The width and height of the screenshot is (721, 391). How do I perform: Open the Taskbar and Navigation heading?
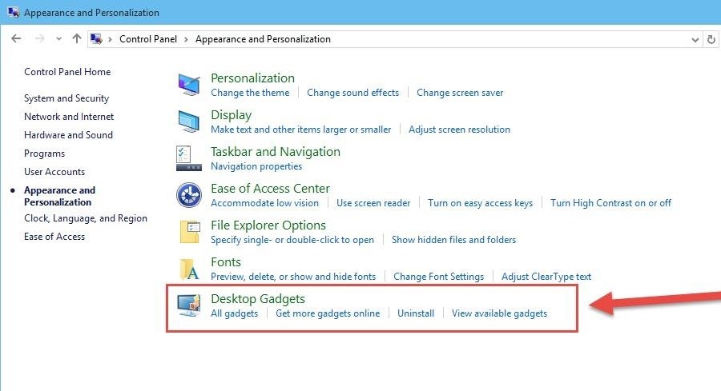tap(276, 151)
